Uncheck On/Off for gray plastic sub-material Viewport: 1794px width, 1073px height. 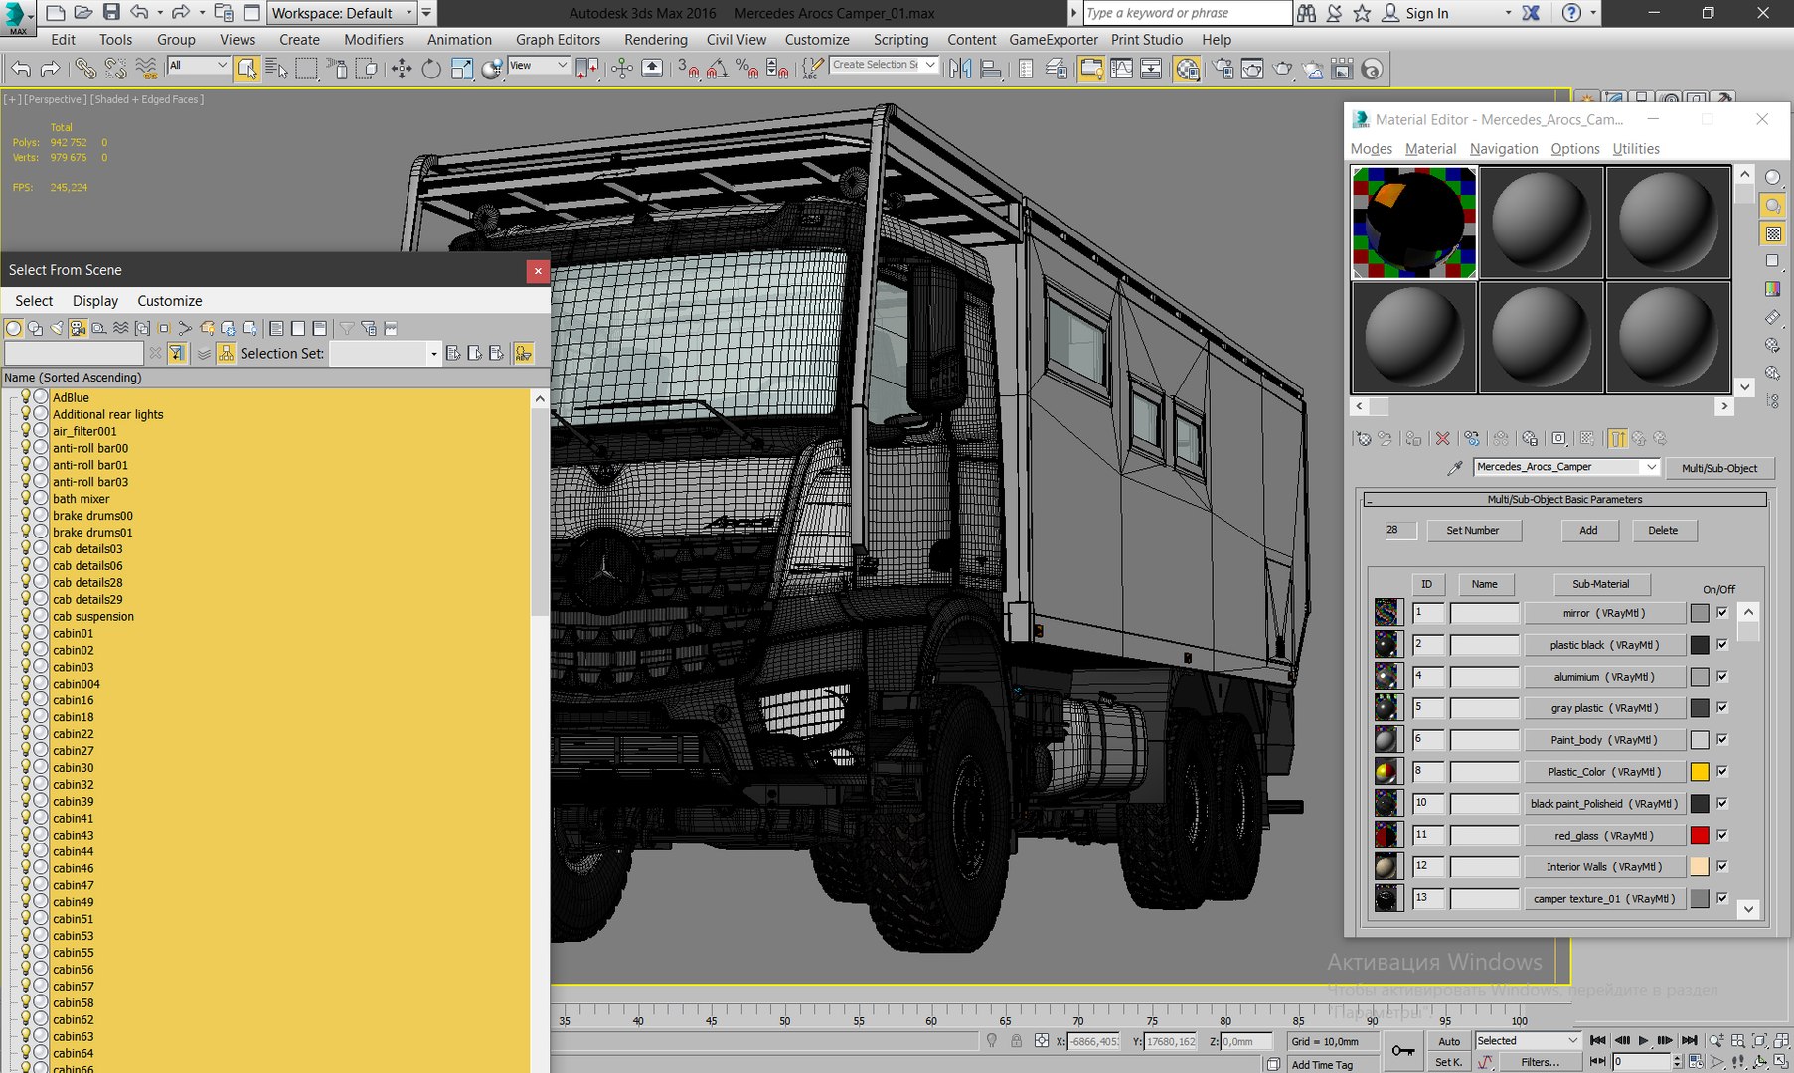(x=1722, y=708)
